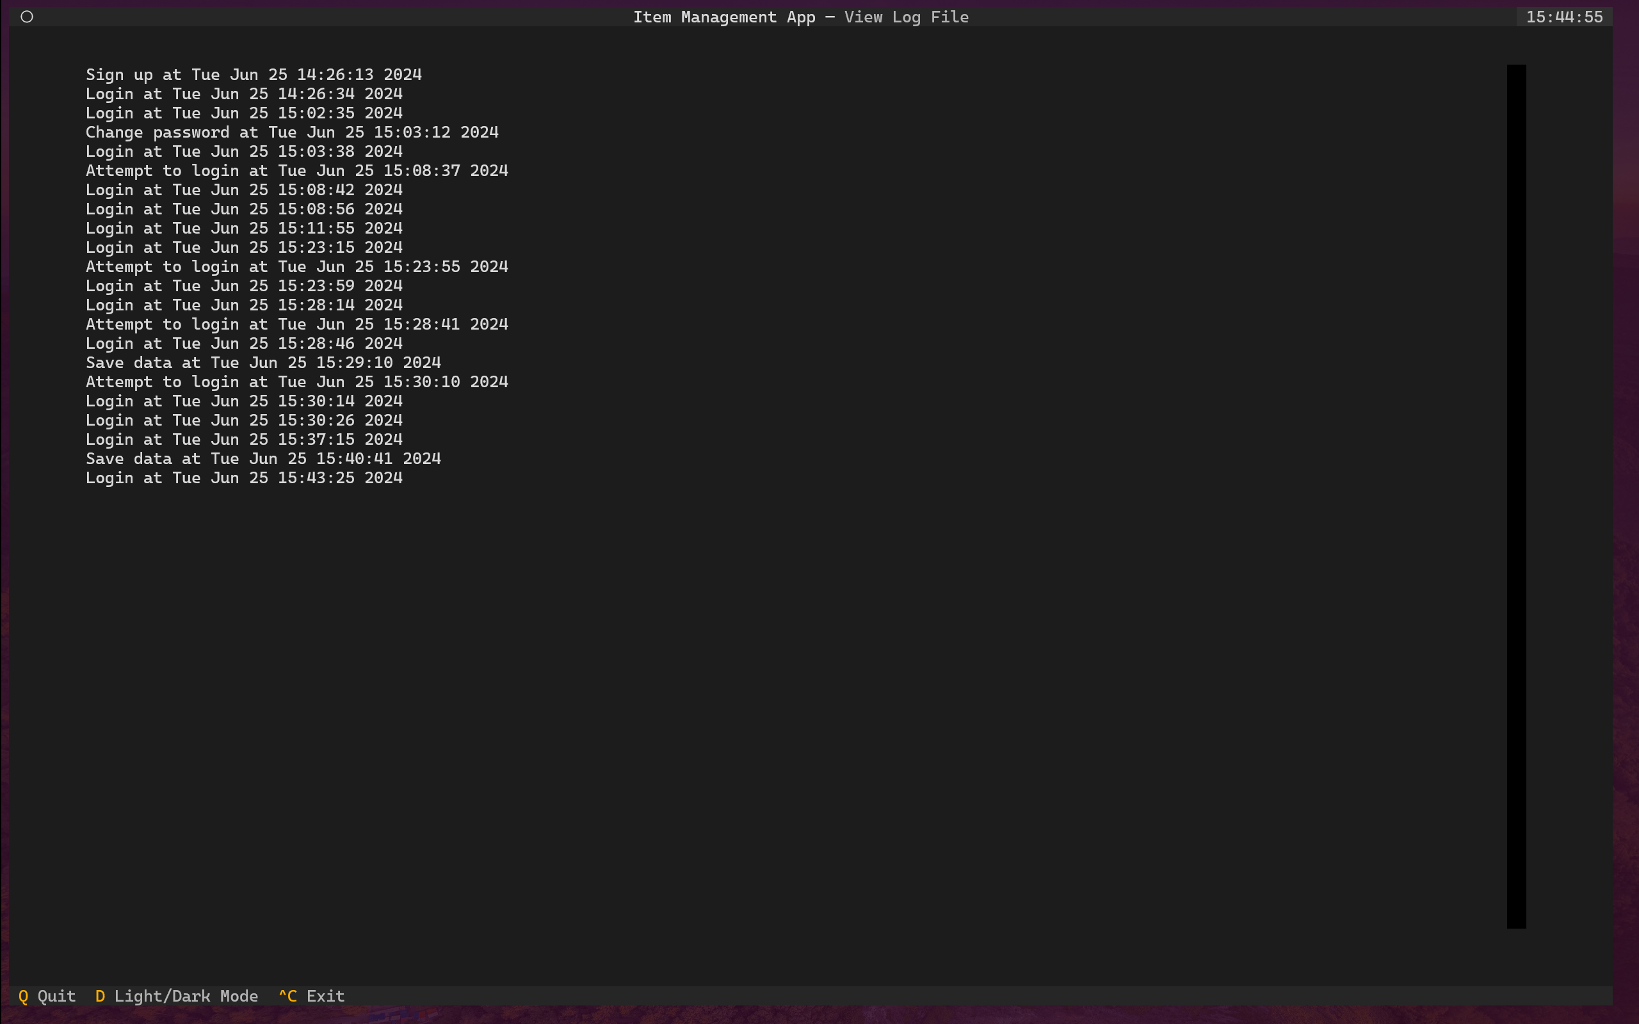Click the circular app icon in header
The width and height of the screenshot is (1639, 1024).
point(27,17)
